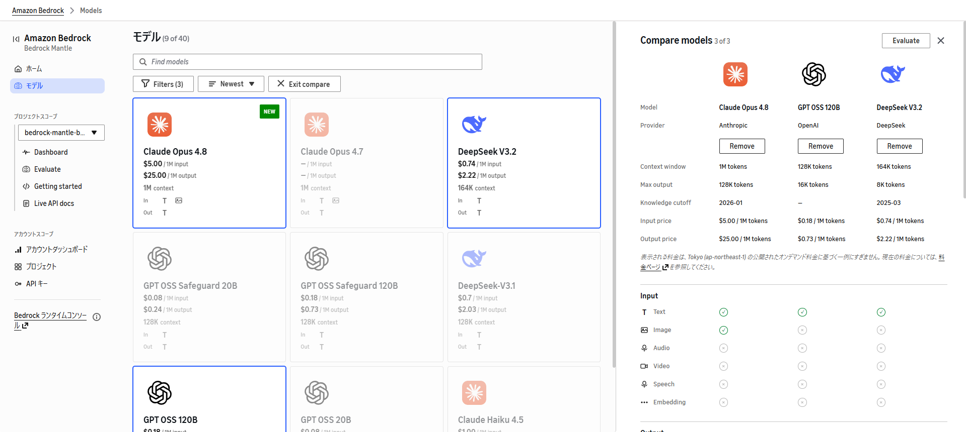Remove DeepSeek V3.2 from comparison
Viewport: 966px width, 432px height.
[x=900, y=146]
